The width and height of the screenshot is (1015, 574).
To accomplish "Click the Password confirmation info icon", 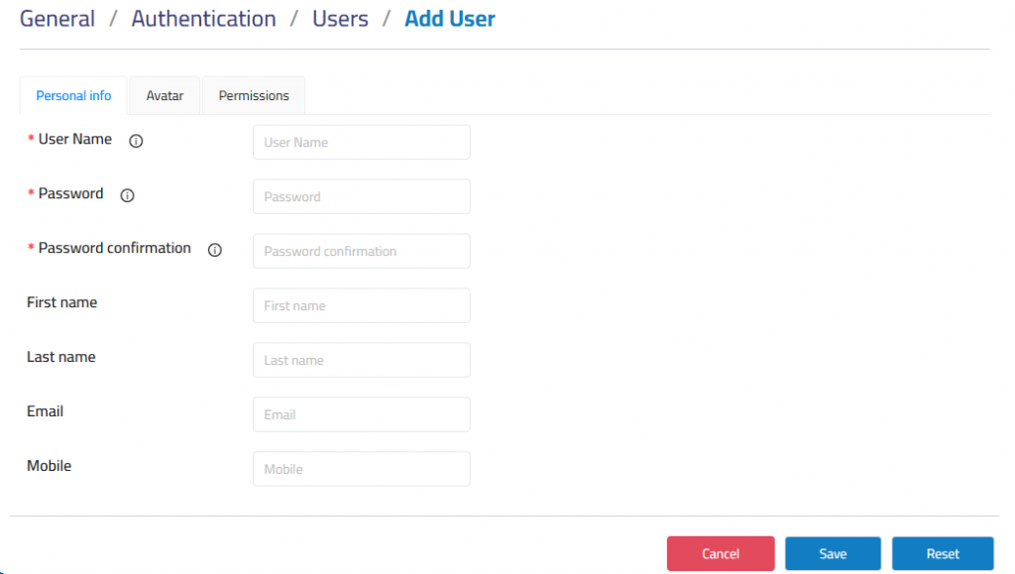I will 215,249.
